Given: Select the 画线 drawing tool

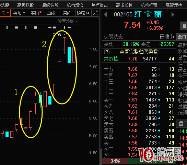Looking at the screenshot, I should pos(51,13).
